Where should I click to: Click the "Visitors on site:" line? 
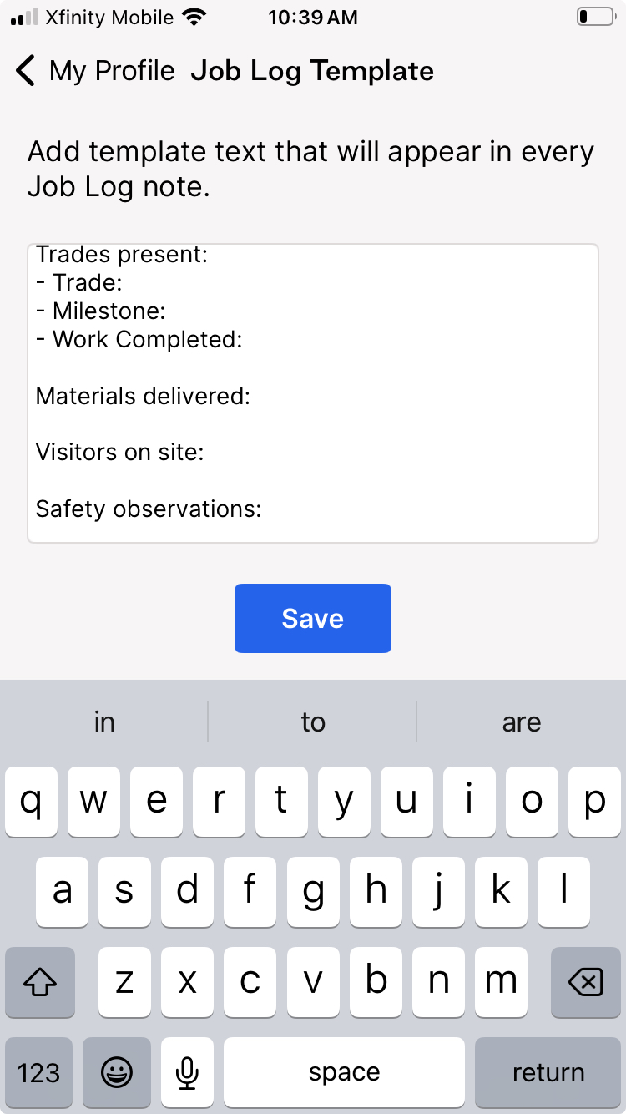tap(120, 453)
